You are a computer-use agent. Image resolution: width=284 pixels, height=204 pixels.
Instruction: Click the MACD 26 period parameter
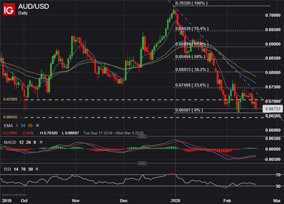pos(28,142)
